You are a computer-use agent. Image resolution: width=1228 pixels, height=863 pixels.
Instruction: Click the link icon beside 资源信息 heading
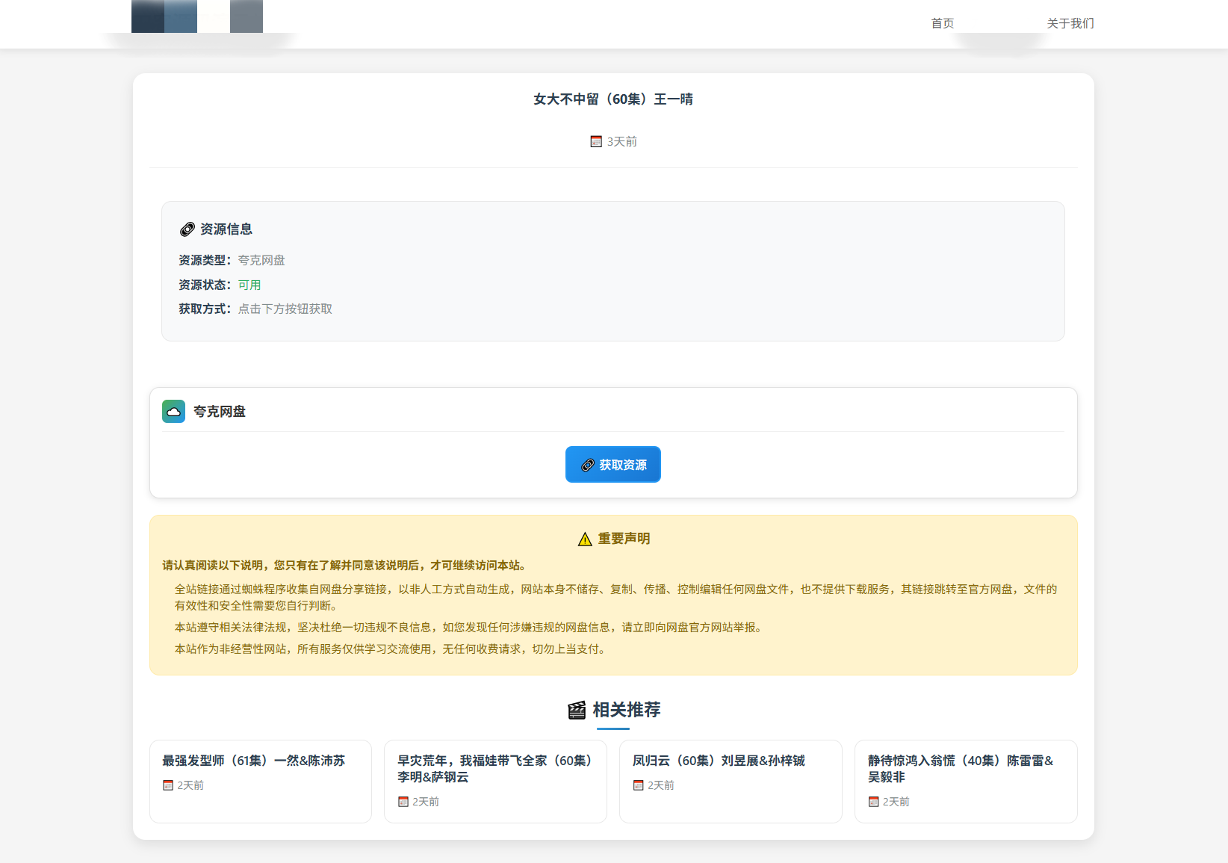(187, 229)
